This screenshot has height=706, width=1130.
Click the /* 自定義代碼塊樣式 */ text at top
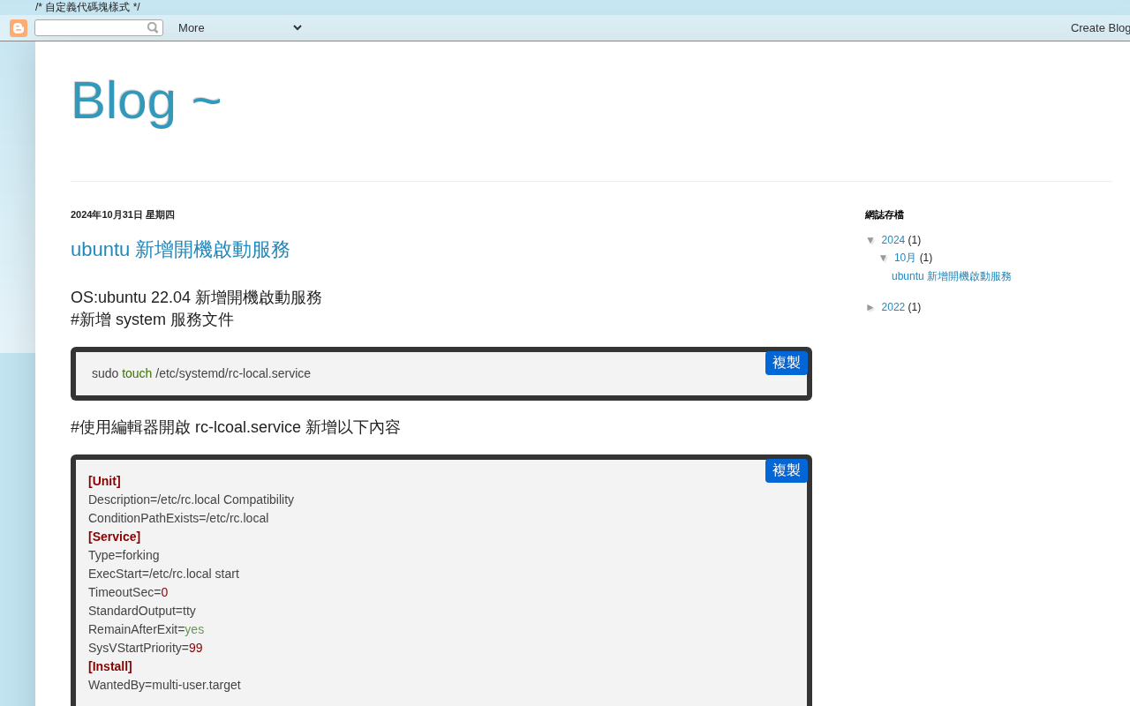click(87, 7)
